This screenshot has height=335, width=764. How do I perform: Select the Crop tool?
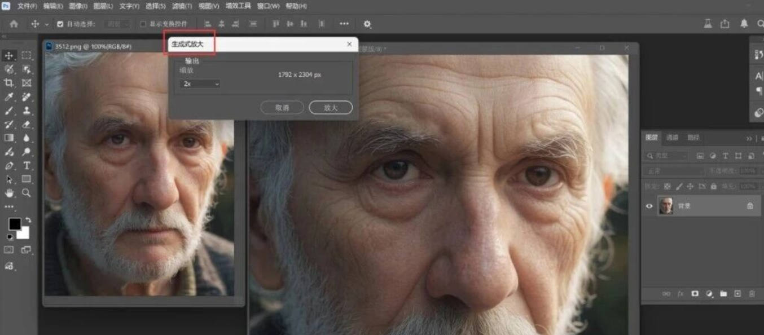pyautogui.click(x=9, y=83)
